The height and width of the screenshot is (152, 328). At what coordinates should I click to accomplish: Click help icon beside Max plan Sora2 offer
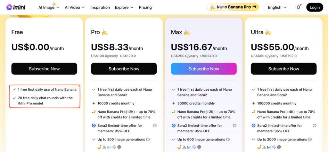234,126
